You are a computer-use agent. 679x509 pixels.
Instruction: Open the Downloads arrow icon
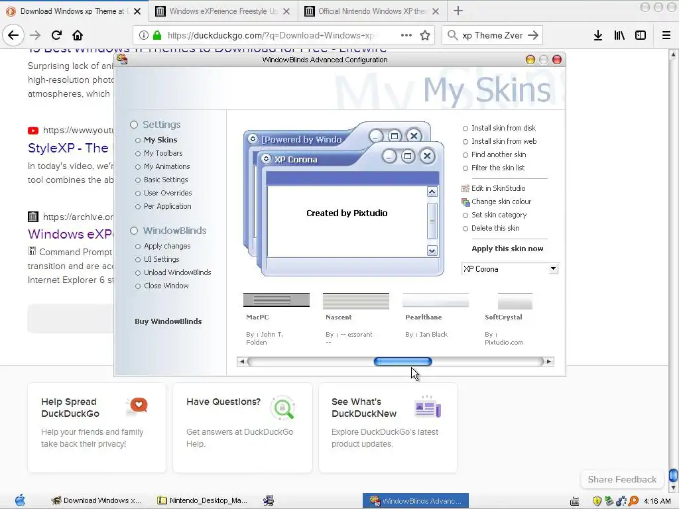coord(598,35)
